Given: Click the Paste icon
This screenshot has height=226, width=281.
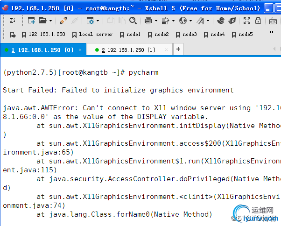Looking at the screenshot, I should tap(122, 21).
